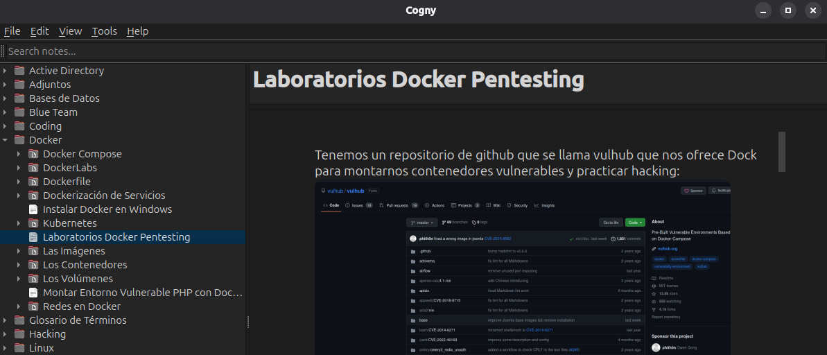Expand the Redes en Docker arrow
This screenshot has height=355, width=827.
click(x=19, y=306)
